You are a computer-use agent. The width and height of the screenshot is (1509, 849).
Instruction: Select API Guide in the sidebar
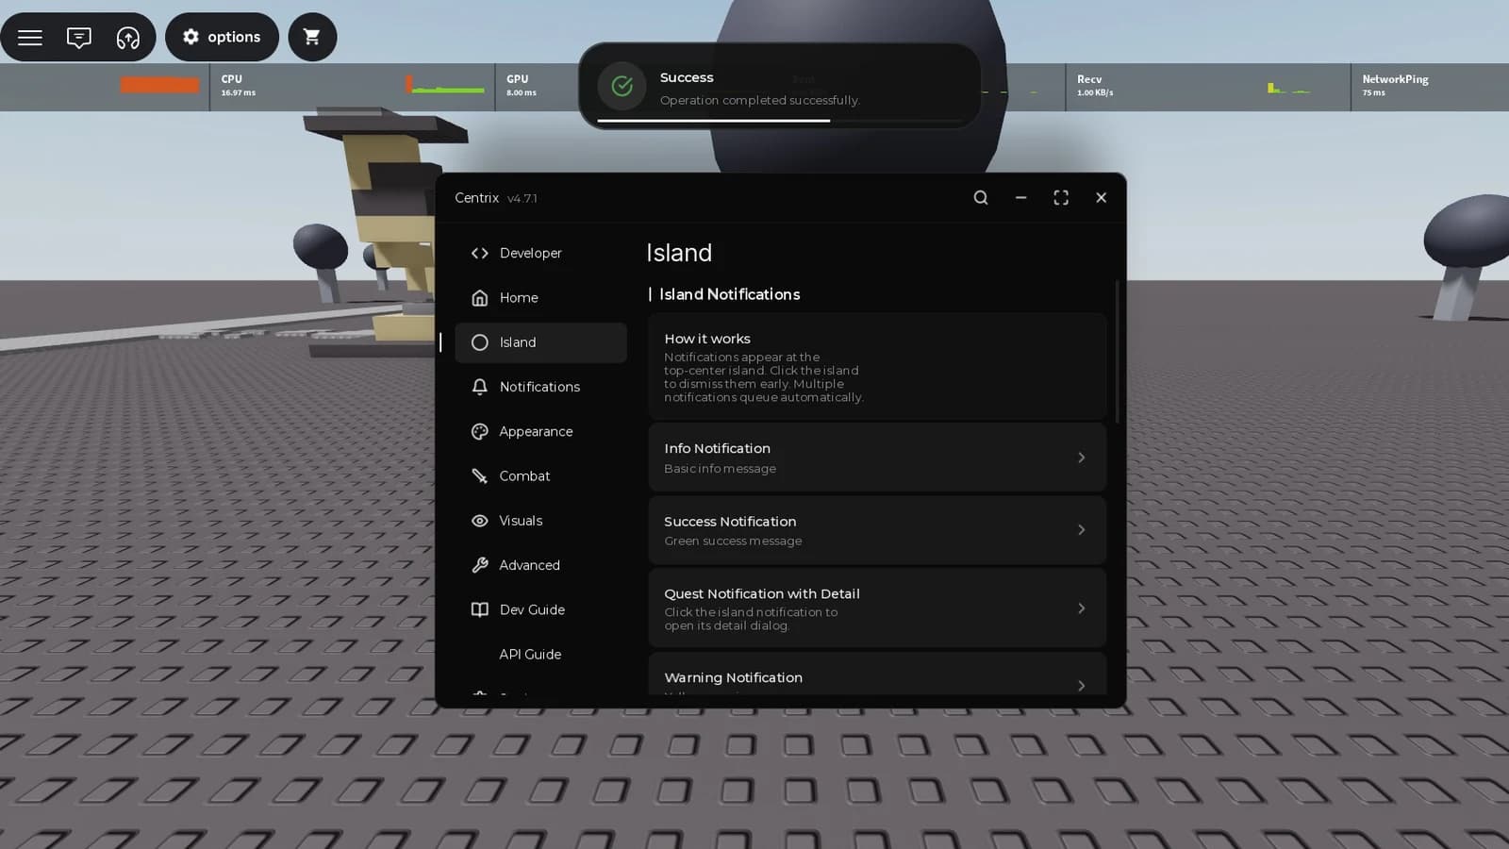click(x=540, y=654)
